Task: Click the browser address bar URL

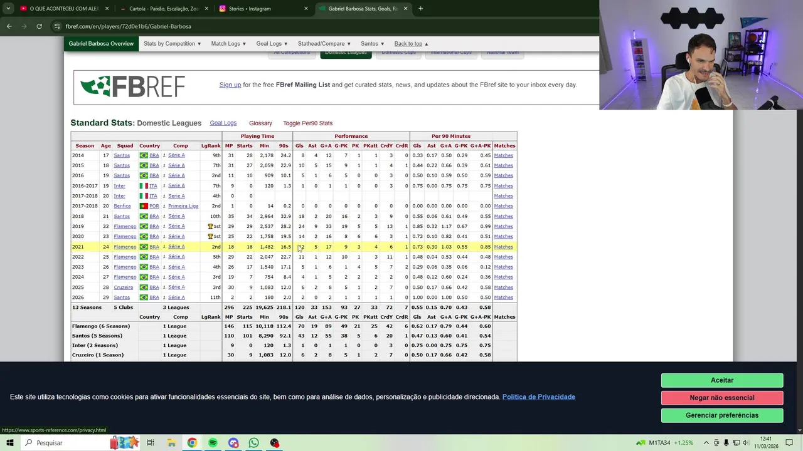Action: point(128,26)
